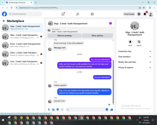The image size is (157, 125).
Task: Click the install app icon in address bar
Action: click(x=140, y=8)
